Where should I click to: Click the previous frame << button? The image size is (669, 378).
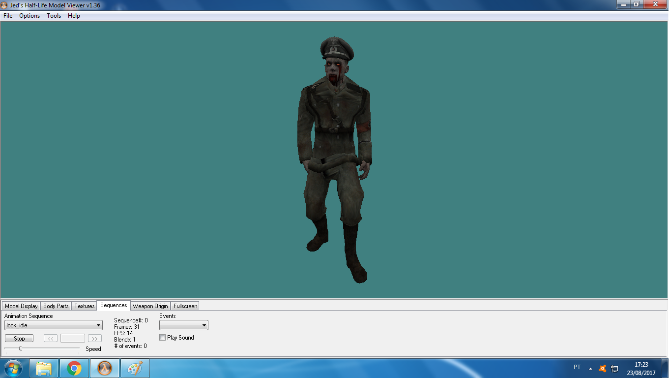pyautogui.click(x=51, y=338)
